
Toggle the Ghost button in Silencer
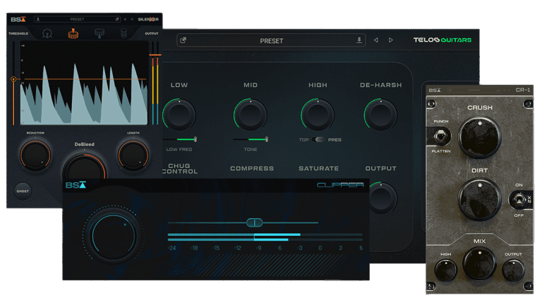point(23,191)
